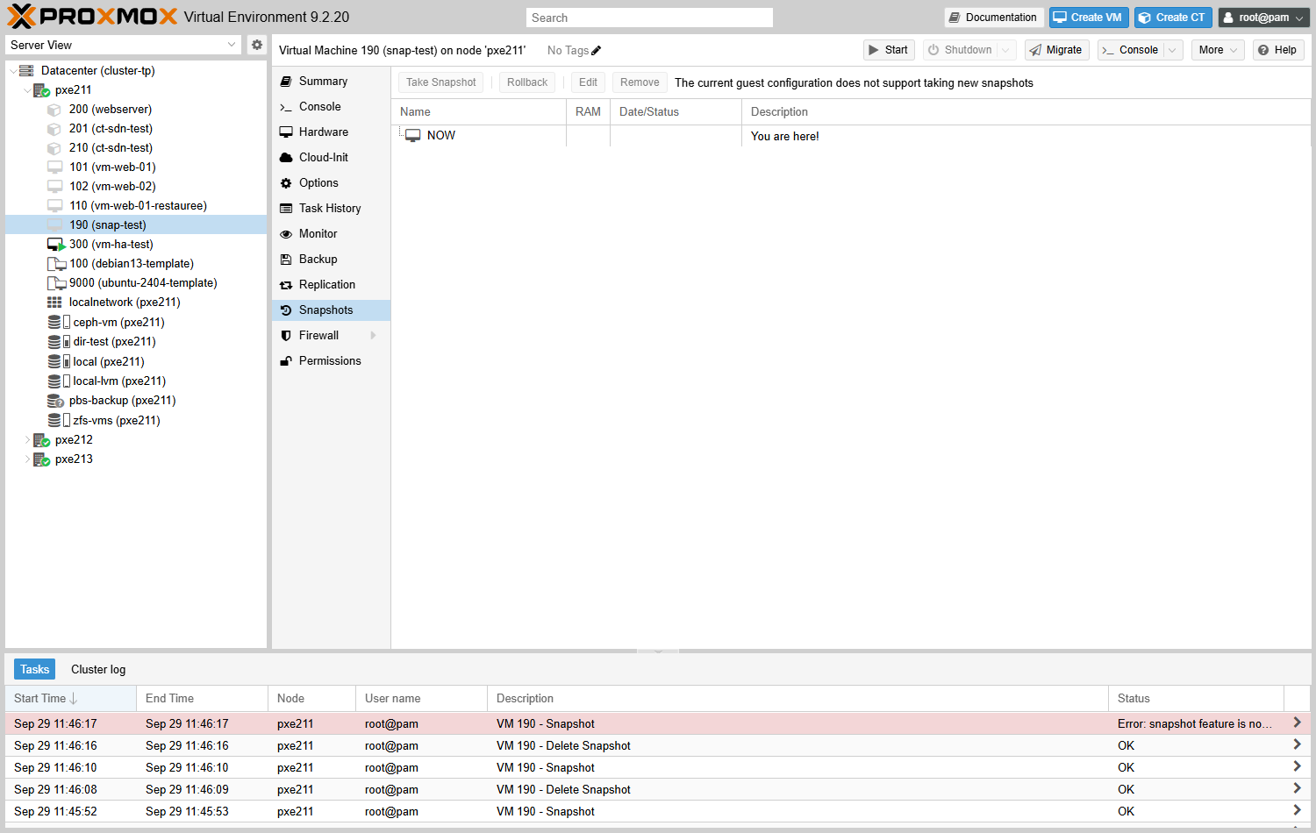Click the edit tags pencil icon

coord(597,51)
